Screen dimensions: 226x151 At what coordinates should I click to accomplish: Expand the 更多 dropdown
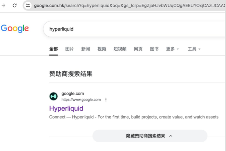click(x=172, y=49)
